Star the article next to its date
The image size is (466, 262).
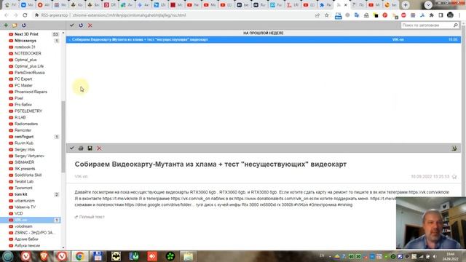click(454, 177)
